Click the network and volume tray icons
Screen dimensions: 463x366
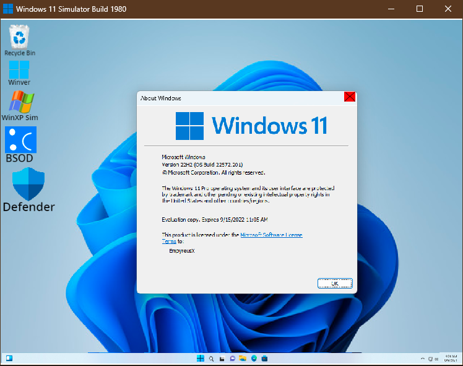(433, 359)
